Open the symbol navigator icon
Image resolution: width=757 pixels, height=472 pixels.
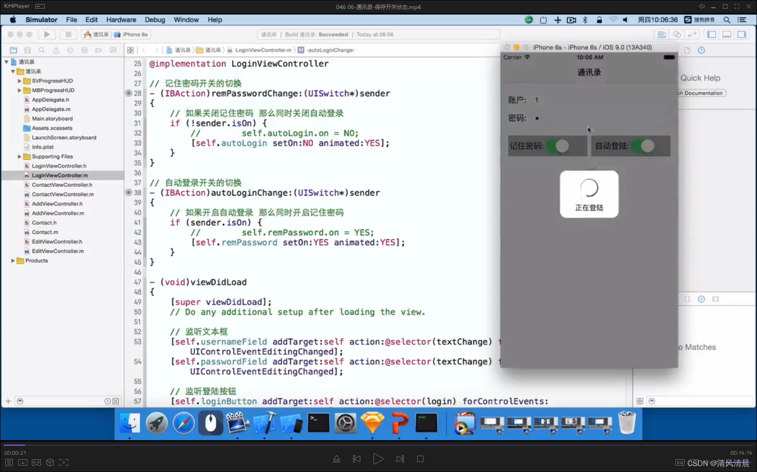click(x=28, y=50)
